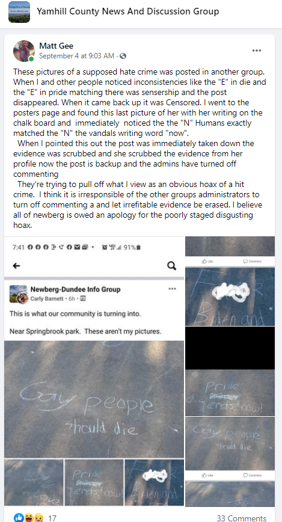Open Matt Gee's profile name link

pos(57,46)
